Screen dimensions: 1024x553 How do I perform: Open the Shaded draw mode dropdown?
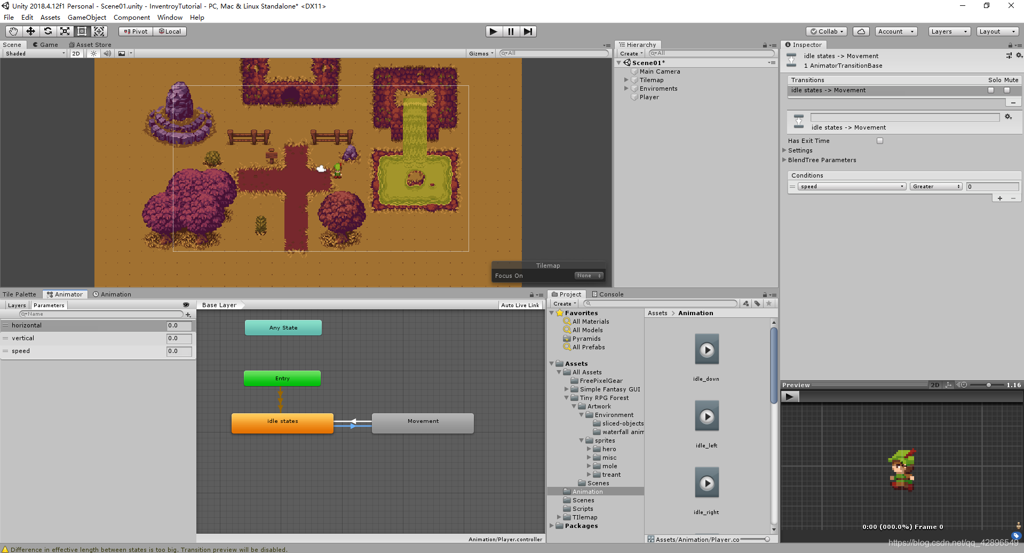point(34,53)
